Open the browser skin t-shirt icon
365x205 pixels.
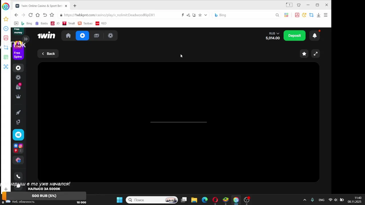(299, 5)
